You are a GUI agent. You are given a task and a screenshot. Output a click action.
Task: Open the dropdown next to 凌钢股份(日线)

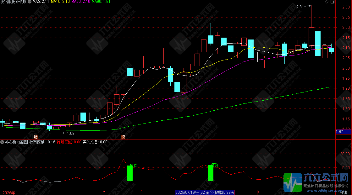coord(30,2)
